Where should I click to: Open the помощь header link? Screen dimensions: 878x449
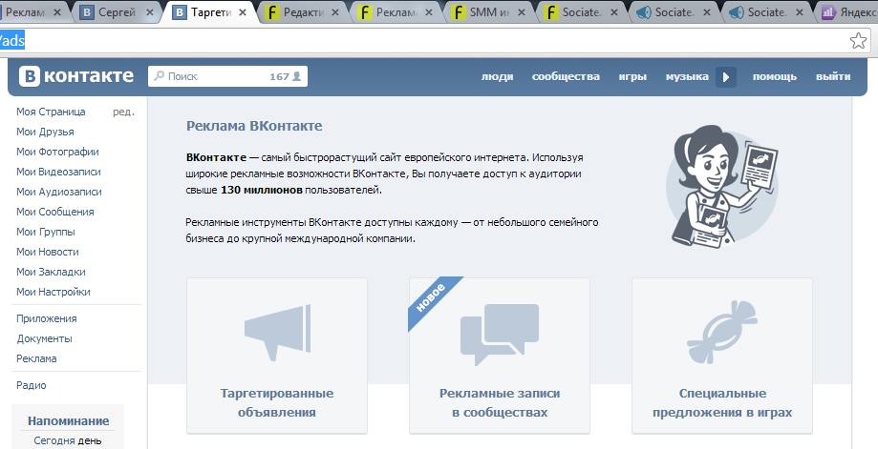pyautogui.click(x=775, y=76)
